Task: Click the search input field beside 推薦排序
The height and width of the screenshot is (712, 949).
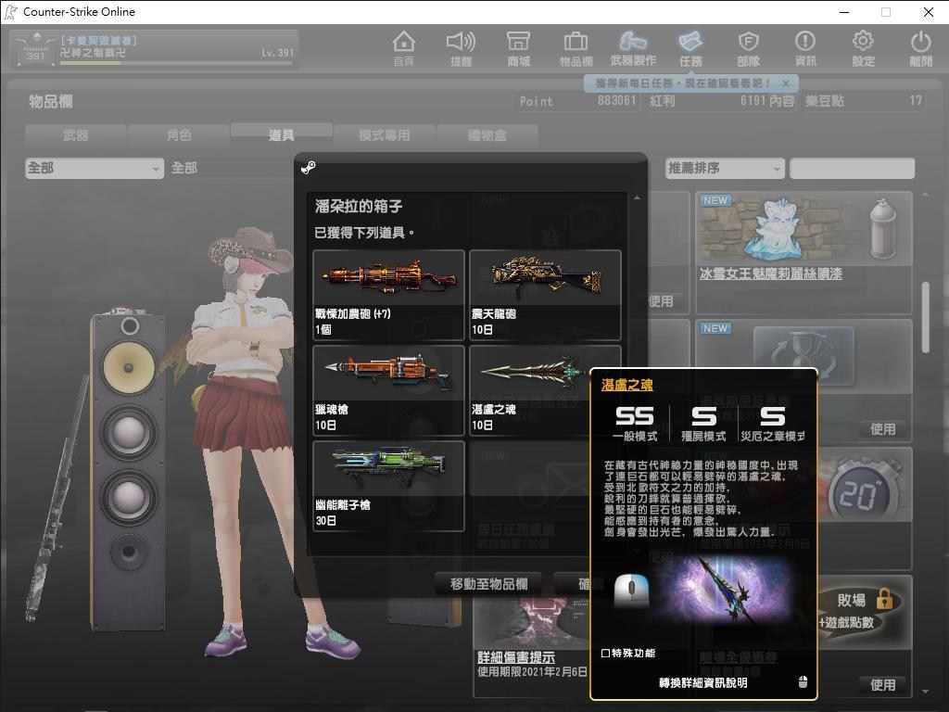Action: (853, 168)
